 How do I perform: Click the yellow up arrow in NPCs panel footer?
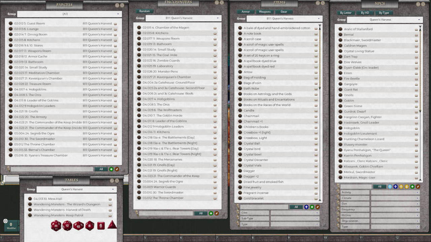pyautogui.click(x=401, y=187)
